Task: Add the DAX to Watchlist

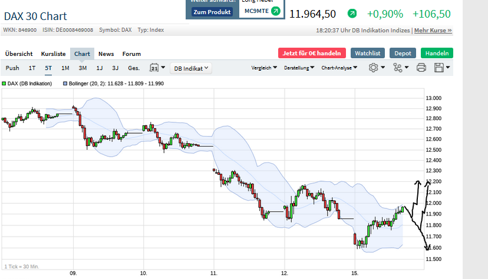Action: coord(368,53)
